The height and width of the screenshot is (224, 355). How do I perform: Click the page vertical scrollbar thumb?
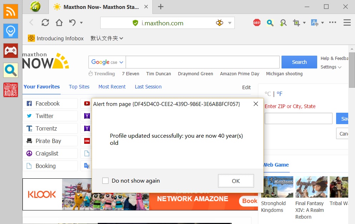352,70
